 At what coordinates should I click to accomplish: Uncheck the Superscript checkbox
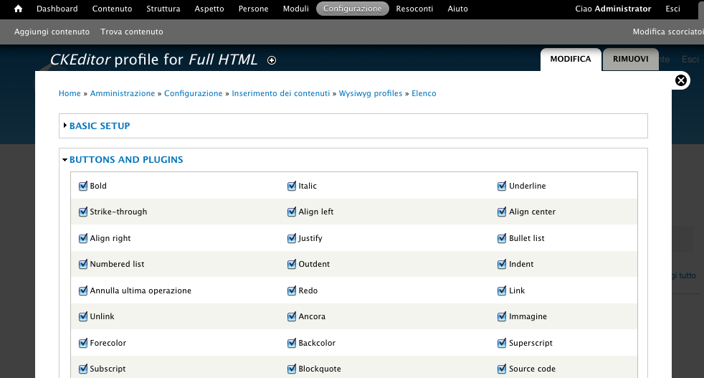pyautogui.click(x=502, y=343)
